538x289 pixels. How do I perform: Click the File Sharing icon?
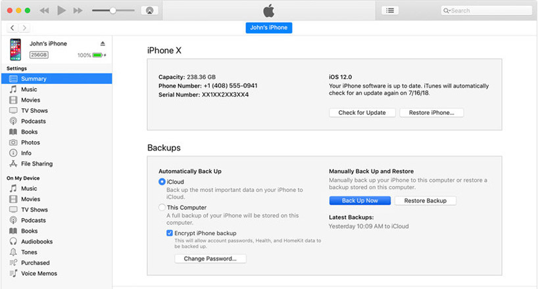(x=13, y=164)
